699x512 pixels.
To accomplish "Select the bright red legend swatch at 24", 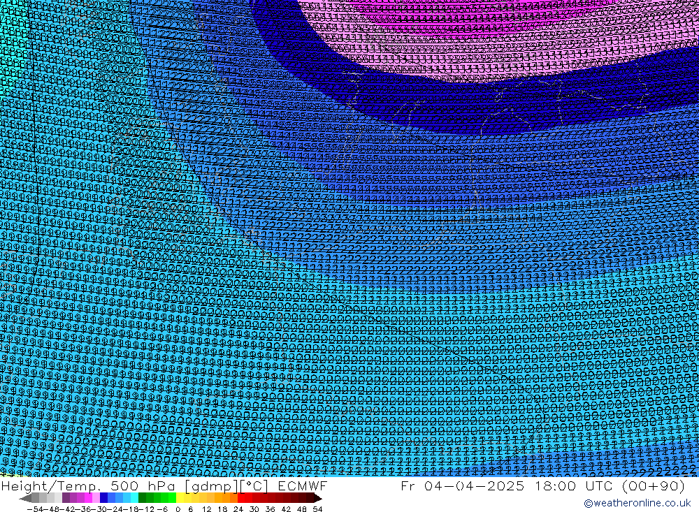I will 241,498.
